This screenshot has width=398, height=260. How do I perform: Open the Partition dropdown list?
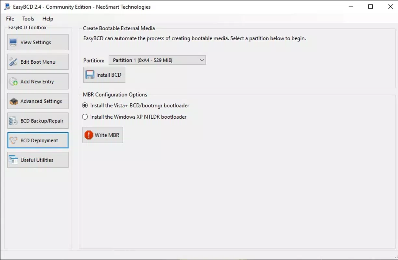[x=157, y=60]
